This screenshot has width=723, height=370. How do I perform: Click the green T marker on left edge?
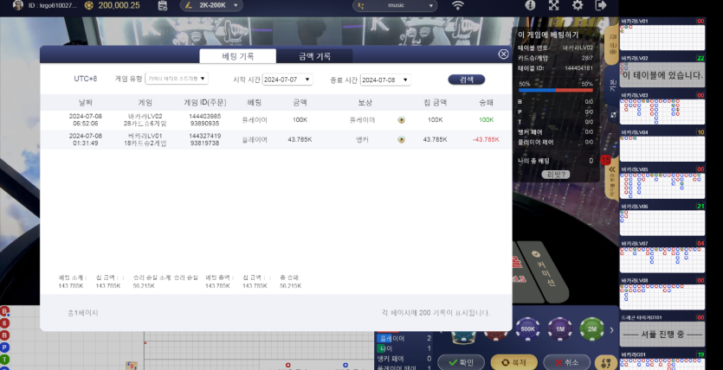4,360
